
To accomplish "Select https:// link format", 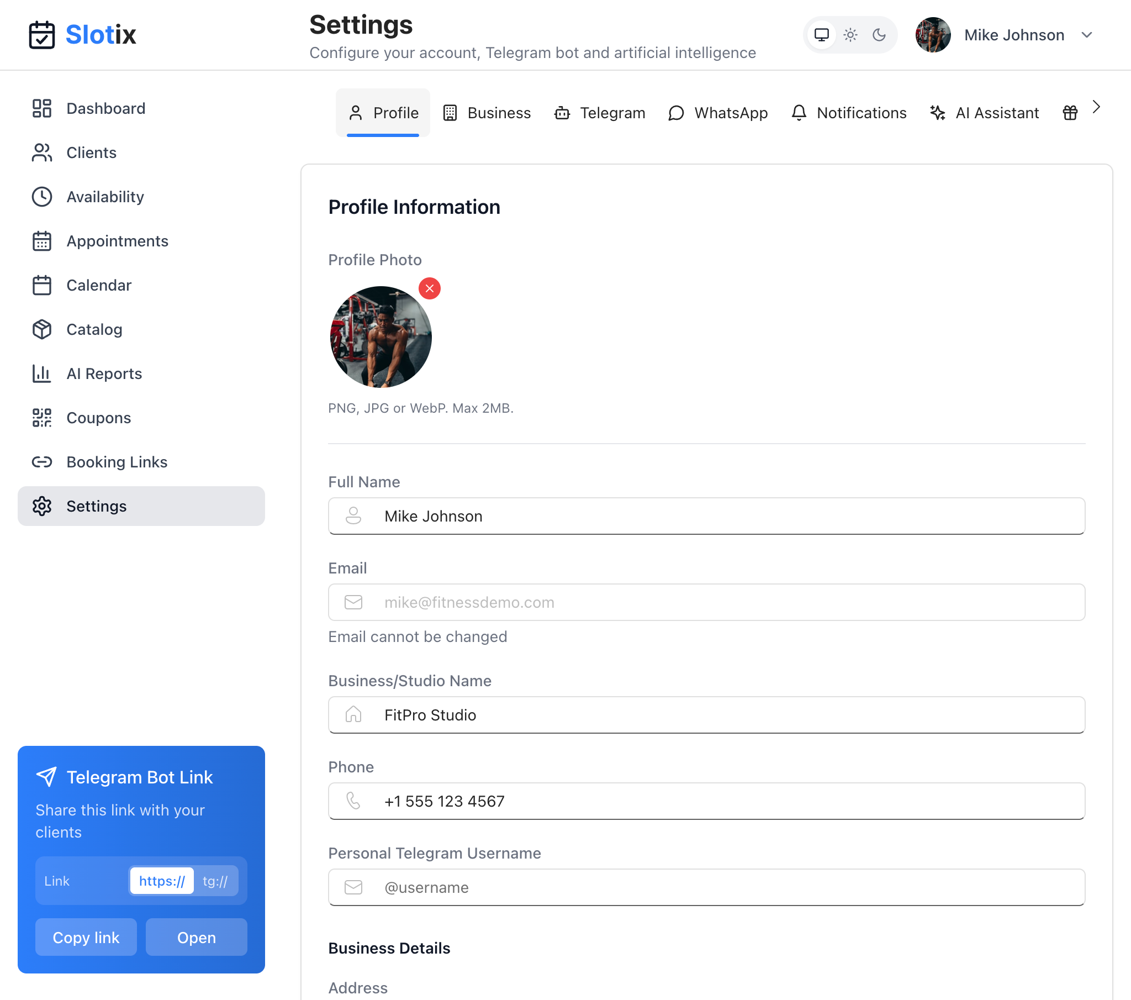I will [x=162, y=881].
